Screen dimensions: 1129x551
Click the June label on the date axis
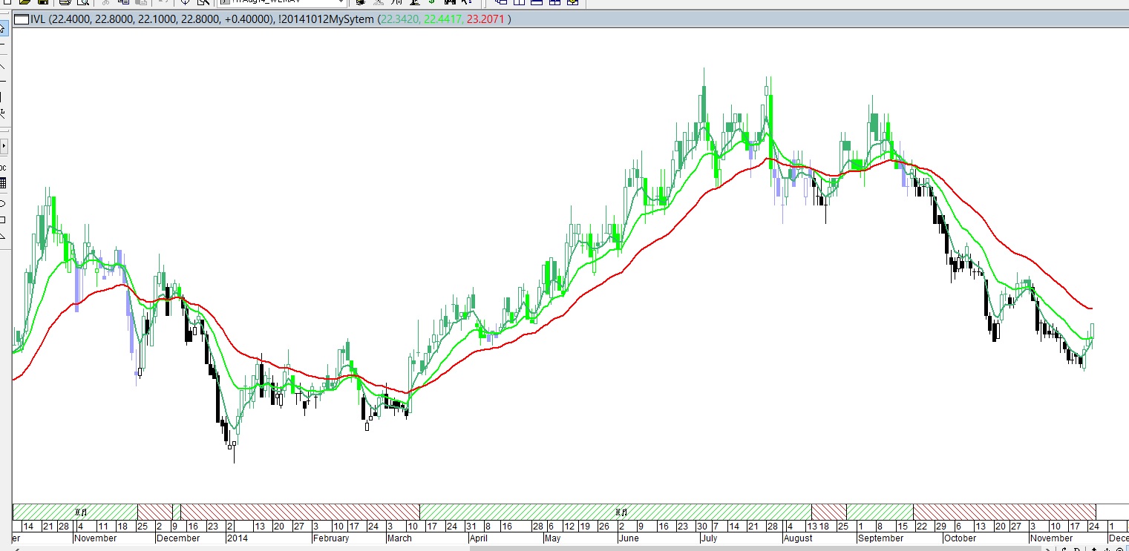click(x=628, y=538)
